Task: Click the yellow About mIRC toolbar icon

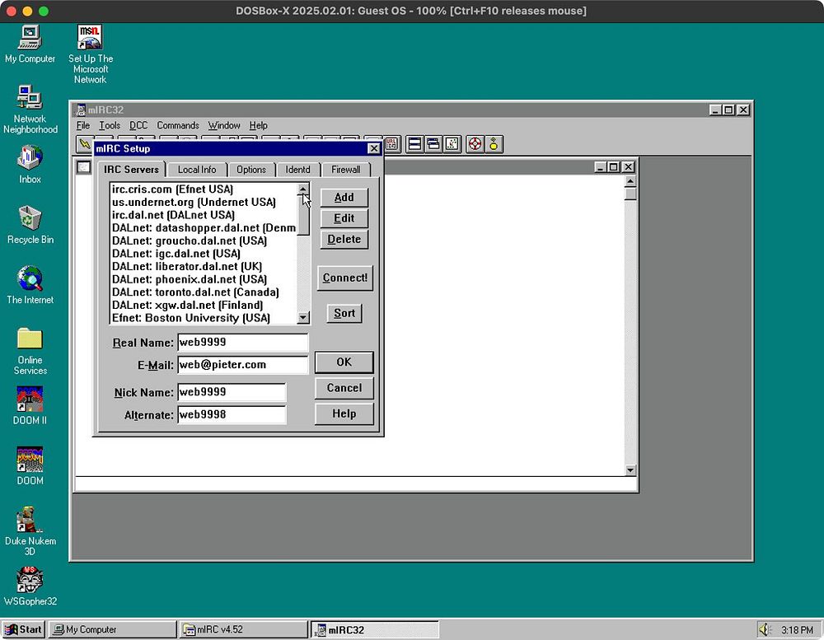Action: coord(494,144)
